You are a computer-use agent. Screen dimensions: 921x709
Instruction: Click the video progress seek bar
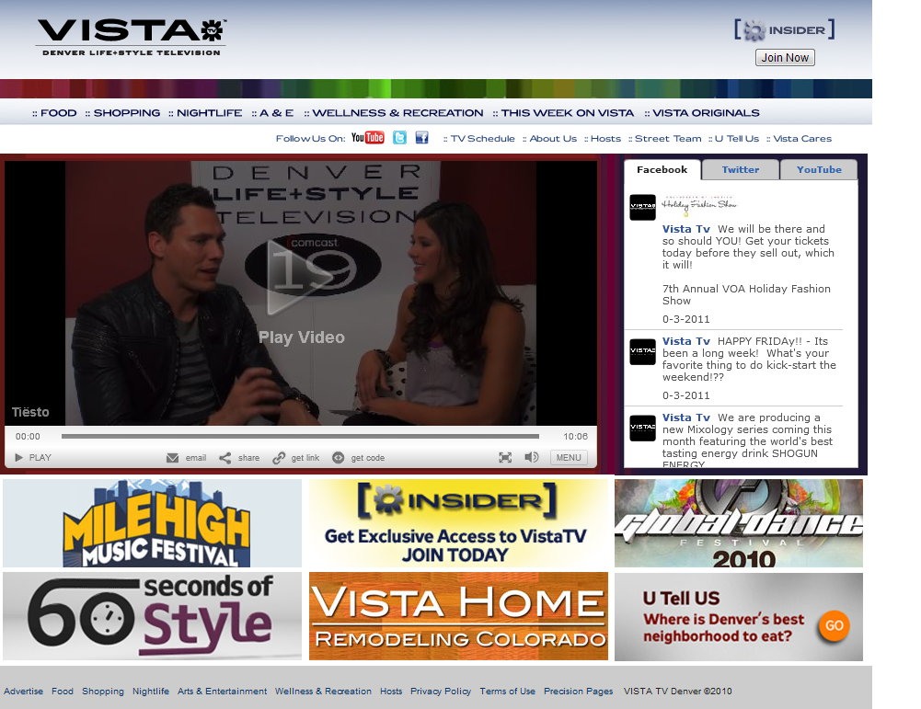pos(300,436)
